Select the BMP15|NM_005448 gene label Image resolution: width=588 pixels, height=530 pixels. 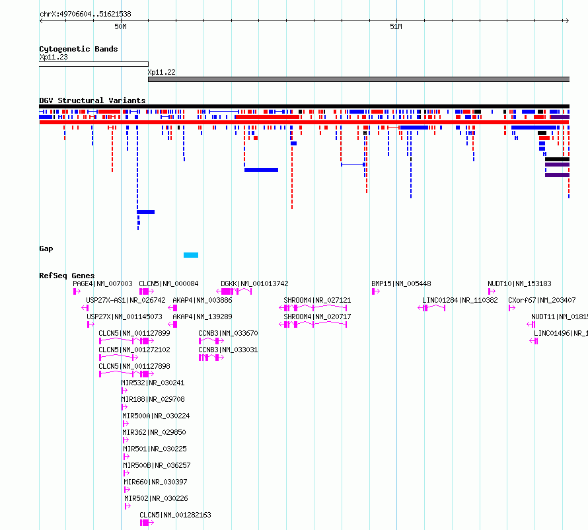401,284
